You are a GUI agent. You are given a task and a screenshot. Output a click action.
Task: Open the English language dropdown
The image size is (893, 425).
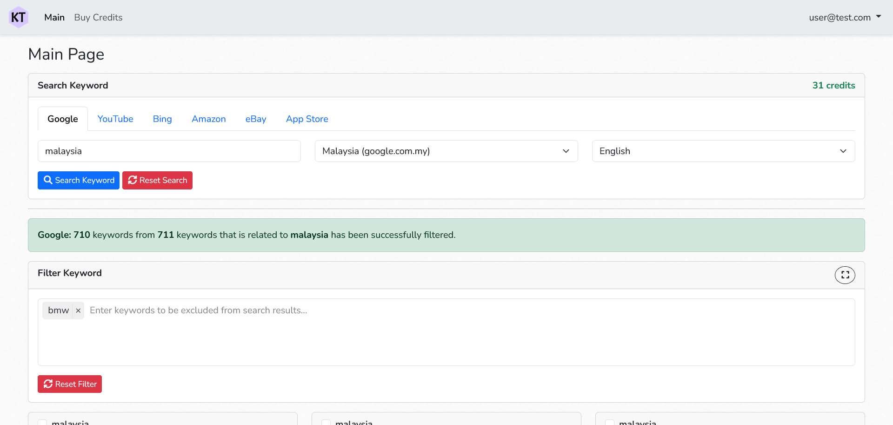(x=723, y=151)
